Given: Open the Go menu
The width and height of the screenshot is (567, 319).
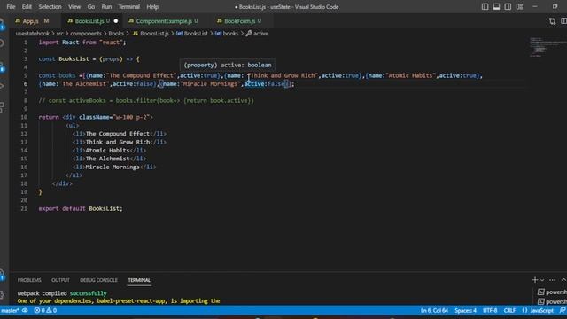Looking at the screenshot, I should [91, 6].
